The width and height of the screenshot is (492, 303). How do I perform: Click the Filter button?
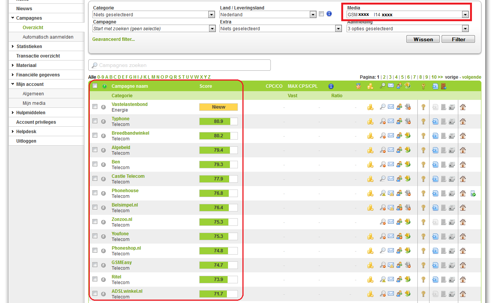pyautogui.click(x=458, y=39)
